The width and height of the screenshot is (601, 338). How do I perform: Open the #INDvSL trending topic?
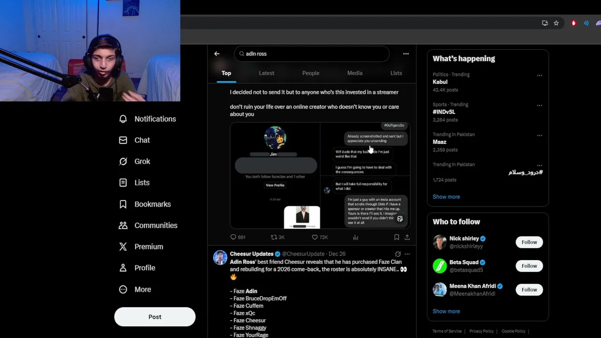tap(444, 112)
